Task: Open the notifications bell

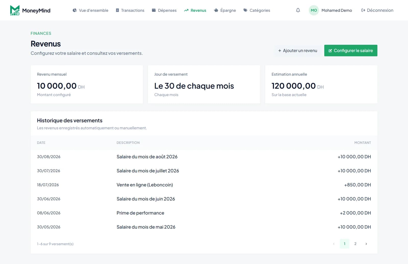Action: 298,10
